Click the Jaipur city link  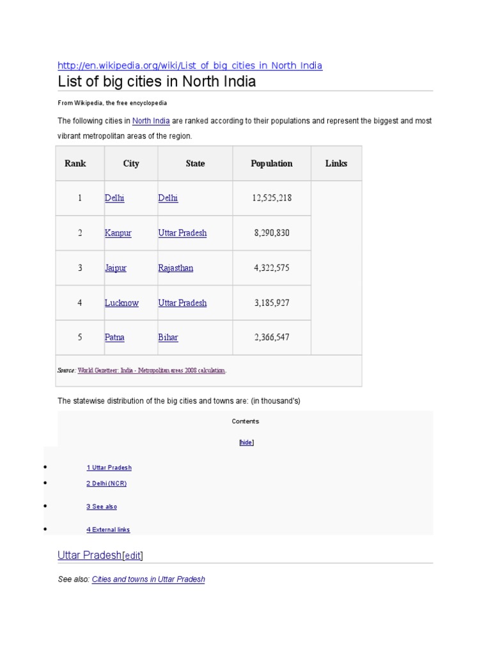pyautogui.click(x=116, y=268)
